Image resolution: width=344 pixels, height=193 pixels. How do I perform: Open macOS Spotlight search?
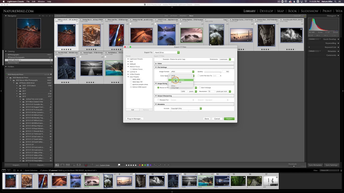pos(335,2)
